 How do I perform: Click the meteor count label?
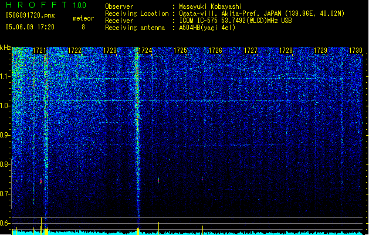83,18
